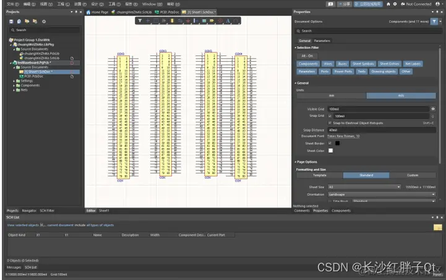446x280 pixels.
Task: Toggle the Components selection filter chip
Action: click(x=308, y=64)
